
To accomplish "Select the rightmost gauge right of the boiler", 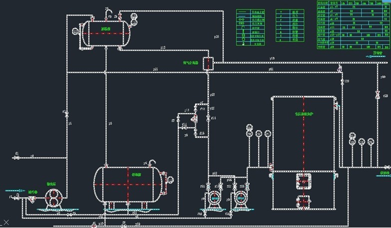I will tap(371, 142).
